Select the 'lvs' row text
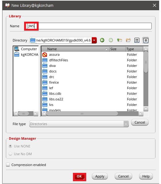The height and width of the screenshot is (184, 161). coord(51,105)
